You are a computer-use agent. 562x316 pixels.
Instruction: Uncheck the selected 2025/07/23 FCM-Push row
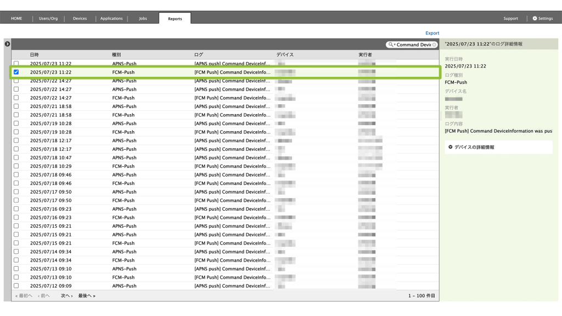coord(16,72)
